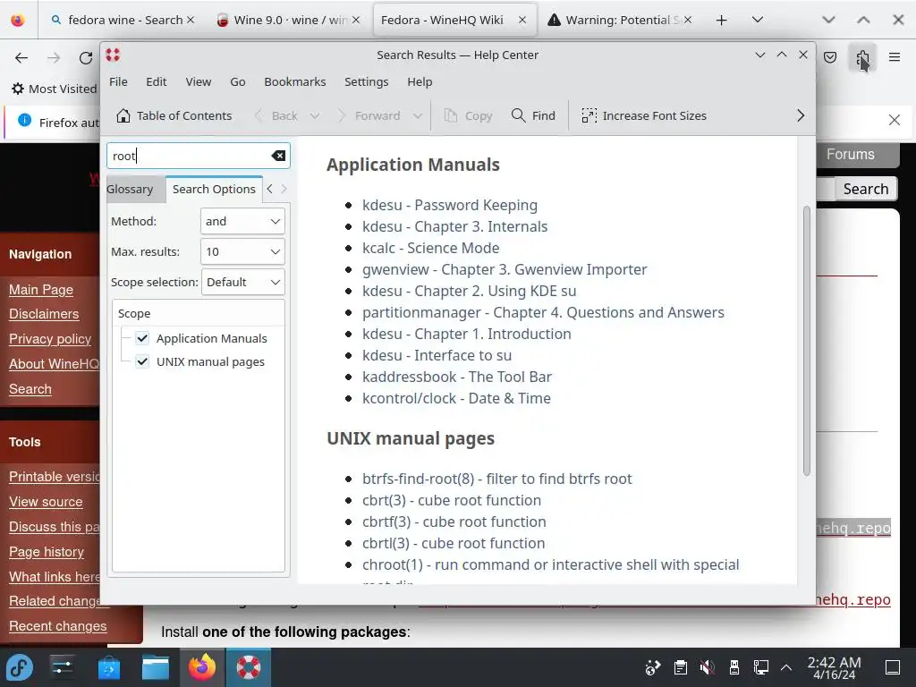Click the WineHQ Search button

(x=865, y=190)
